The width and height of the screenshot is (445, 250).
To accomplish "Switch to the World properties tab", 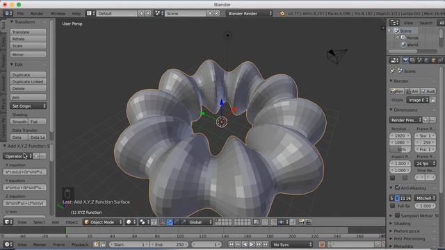I will click(x=426, y=60).
